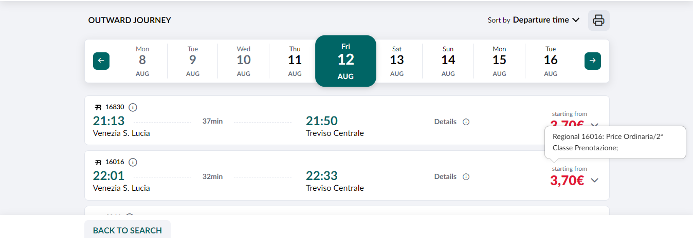Click info icon beside 22:01 train Details
The width and height of the screenshot is (693, 238).
click(x=466, y=177)
